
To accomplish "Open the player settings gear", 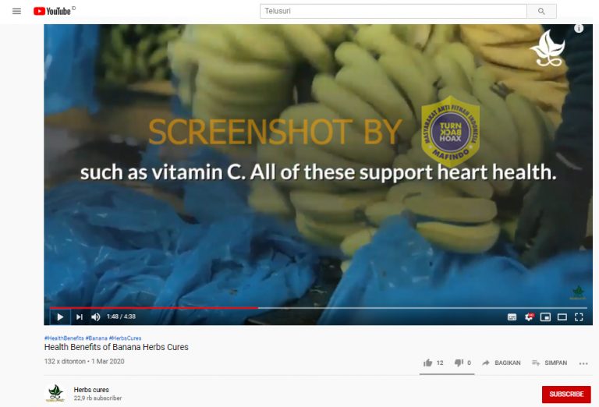I will click(529, 317).
